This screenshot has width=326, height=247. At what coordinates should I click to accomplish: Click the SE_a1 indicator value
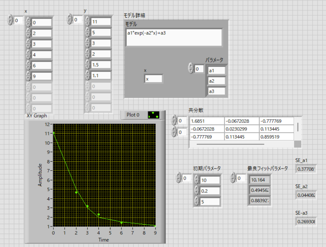(x=306, y=169)
